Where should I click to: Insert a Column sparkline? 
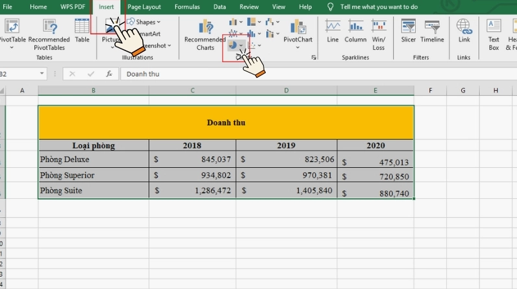click(x=355, y=31)
